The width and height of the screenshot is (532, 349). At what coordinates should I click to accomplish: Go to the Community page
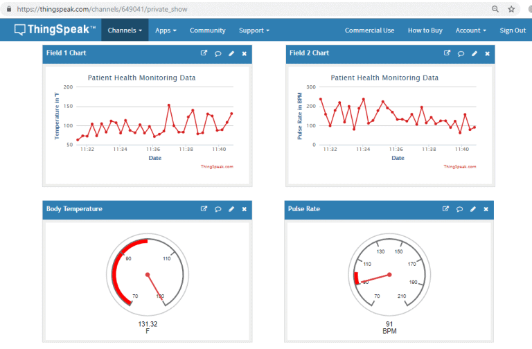[x=207, y=30]
